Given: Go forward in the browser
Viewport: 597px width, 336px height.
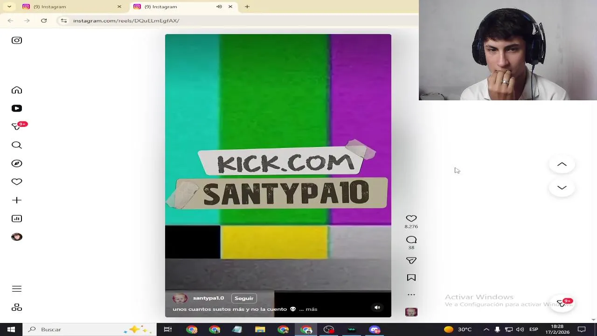Looking at the screenshot, I should click(27, 21).
